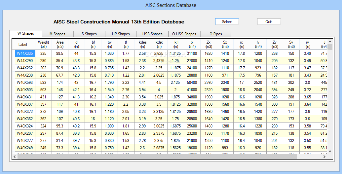The height and width of the screenshot is (174, 342).
Task: Click the horizontal scrollbar thumb
Action: click(x=157, y=157)
